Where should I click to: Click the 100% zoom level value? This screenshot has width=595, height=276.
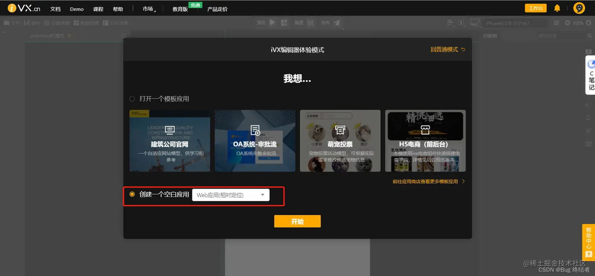coord(578,23)
